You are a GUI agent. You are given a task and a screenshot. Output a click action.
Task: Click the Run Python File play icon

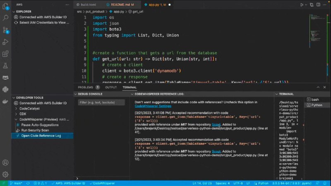[302, 5]
